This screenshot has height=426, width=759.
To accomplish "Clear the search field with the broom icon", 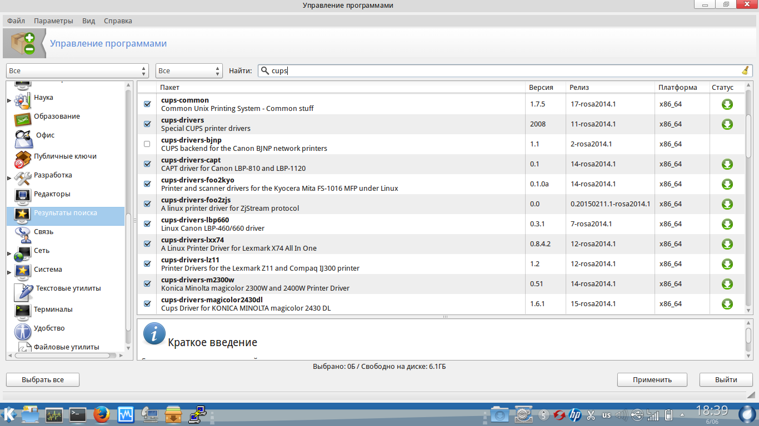I will (745, 70).
